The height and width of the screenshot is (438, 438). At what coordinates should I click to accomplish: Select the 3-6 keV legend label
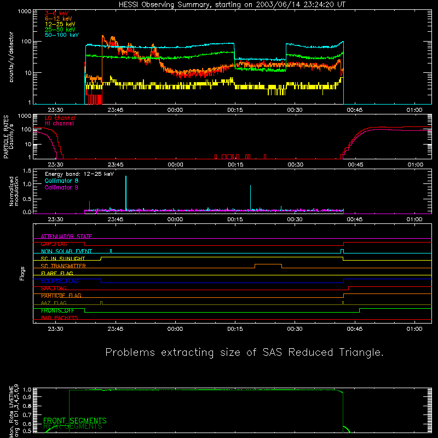tap(57, 13)
